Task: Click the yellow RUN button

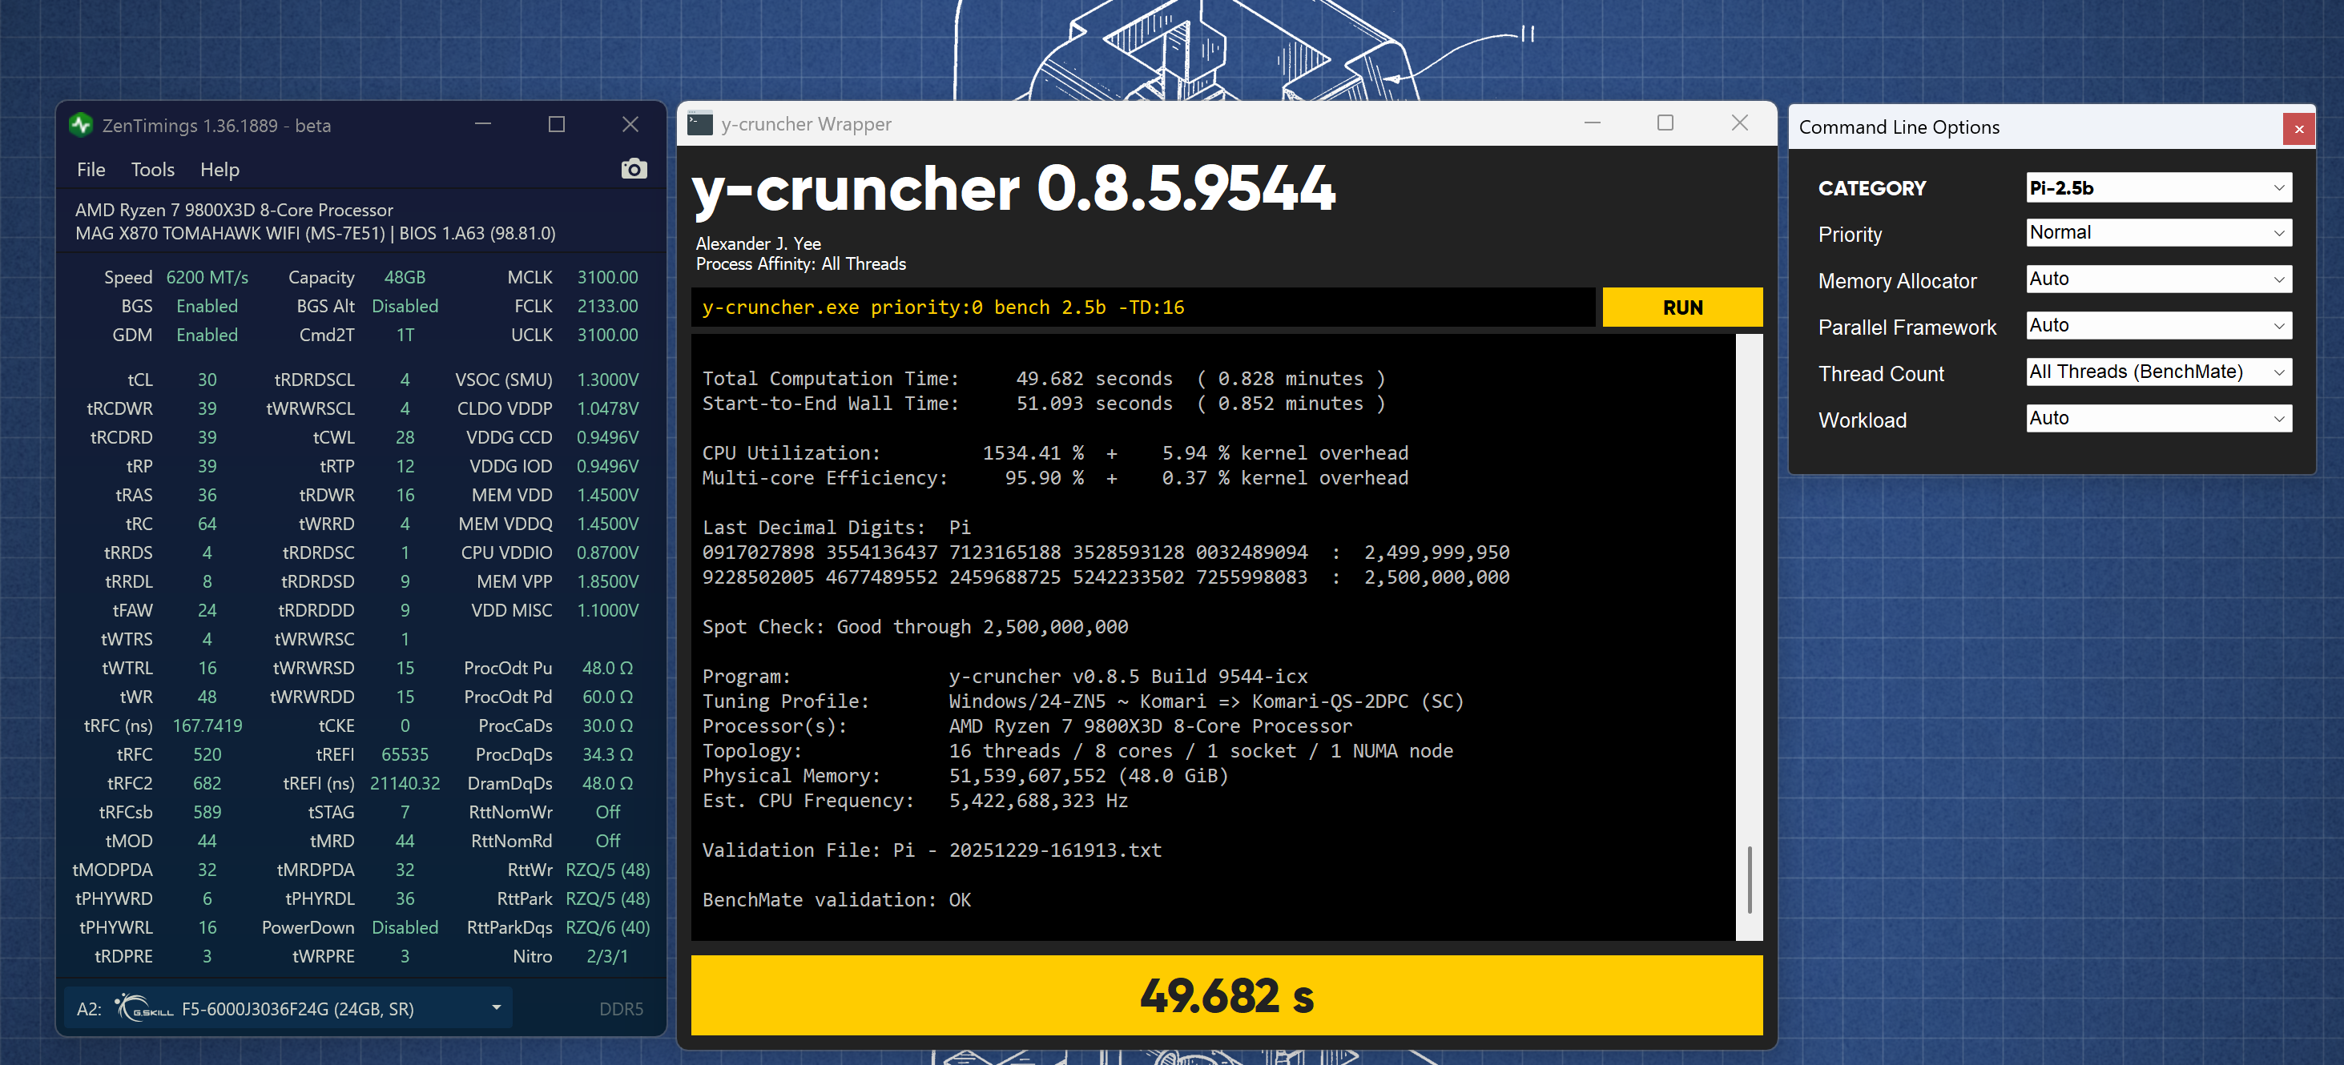Action: tap(1681, 307)
